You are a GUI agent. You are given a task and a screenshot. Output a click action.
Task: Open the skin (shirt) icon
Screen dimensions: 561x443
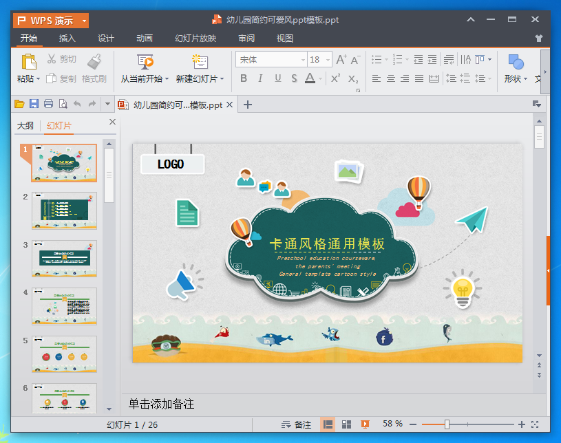coord(539,39)
